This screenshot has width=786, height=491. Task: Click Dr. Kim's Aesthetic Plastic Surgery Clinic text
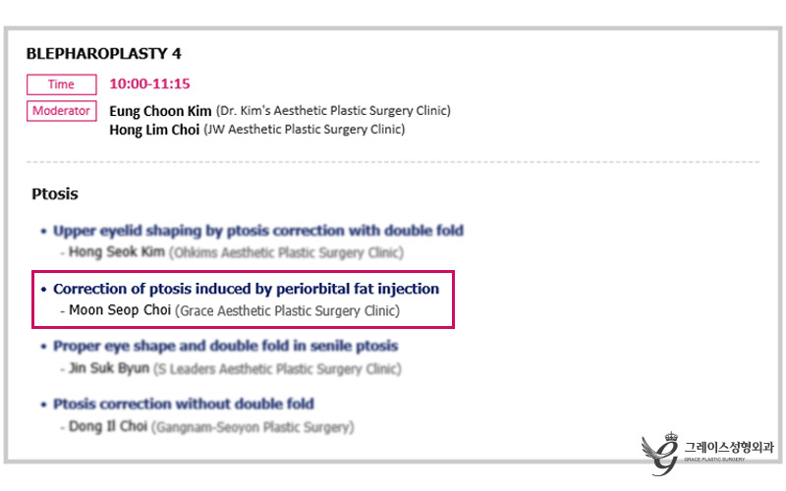point(333,111)
